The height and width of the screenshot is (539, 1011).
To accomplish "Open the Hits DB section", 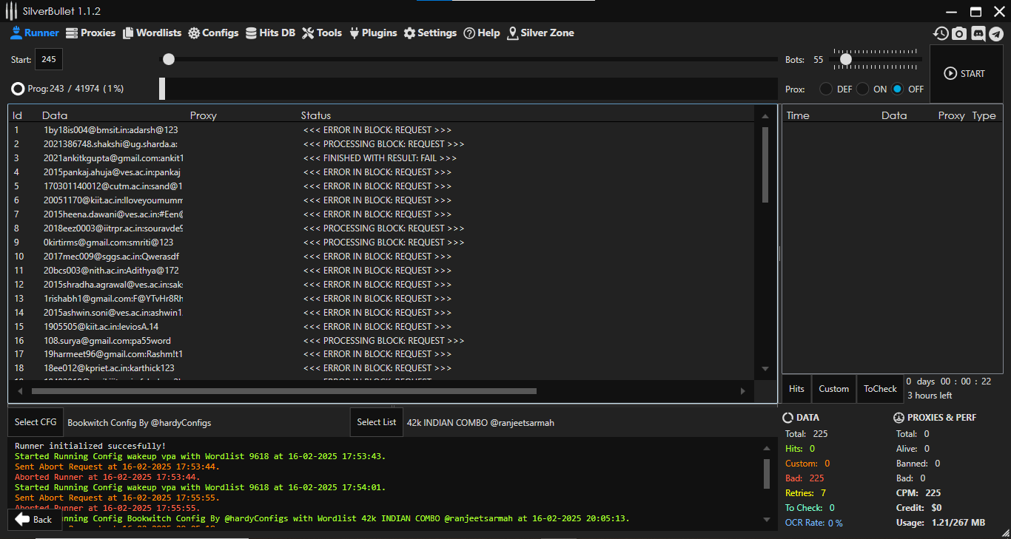I will tap(270, 33).
